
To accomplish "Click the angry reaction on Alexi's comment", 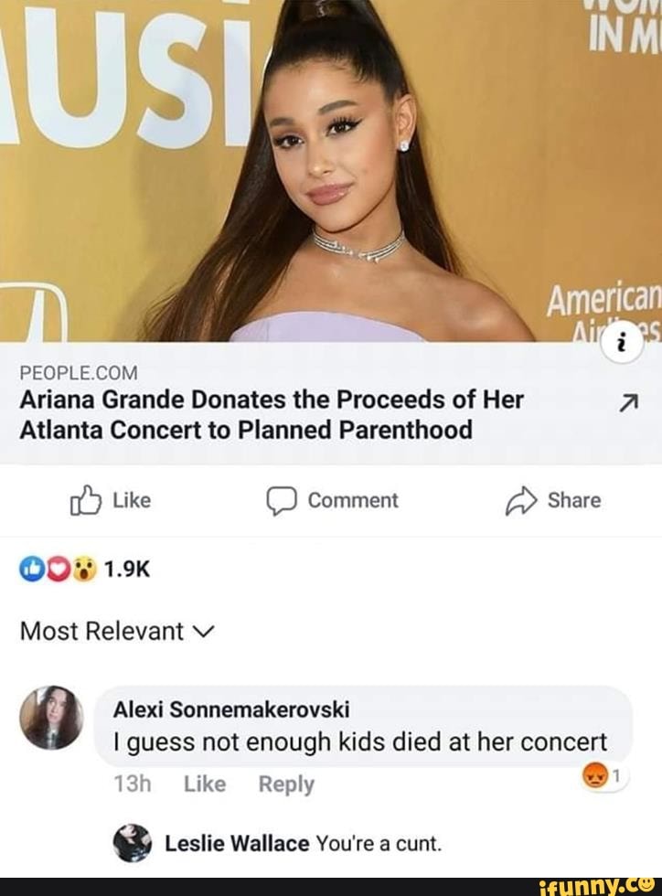I will coord(593,776).
